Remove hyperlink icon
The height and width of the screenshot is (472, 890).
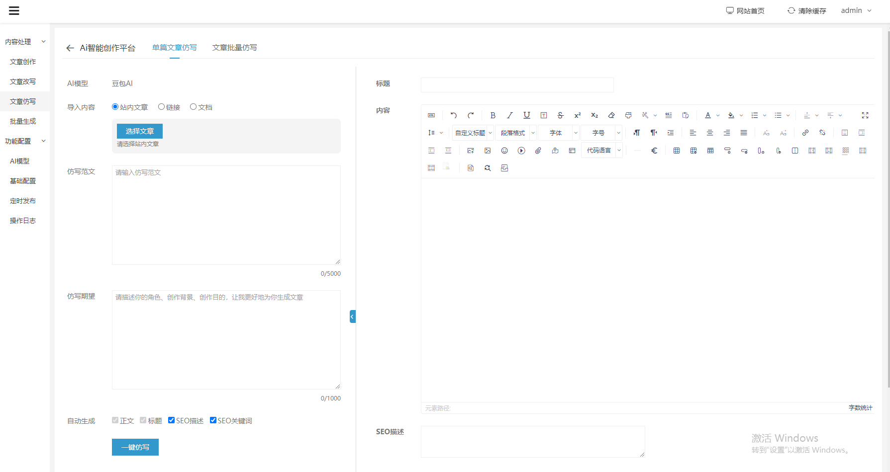pyautogui.click(x=822, y=133)
